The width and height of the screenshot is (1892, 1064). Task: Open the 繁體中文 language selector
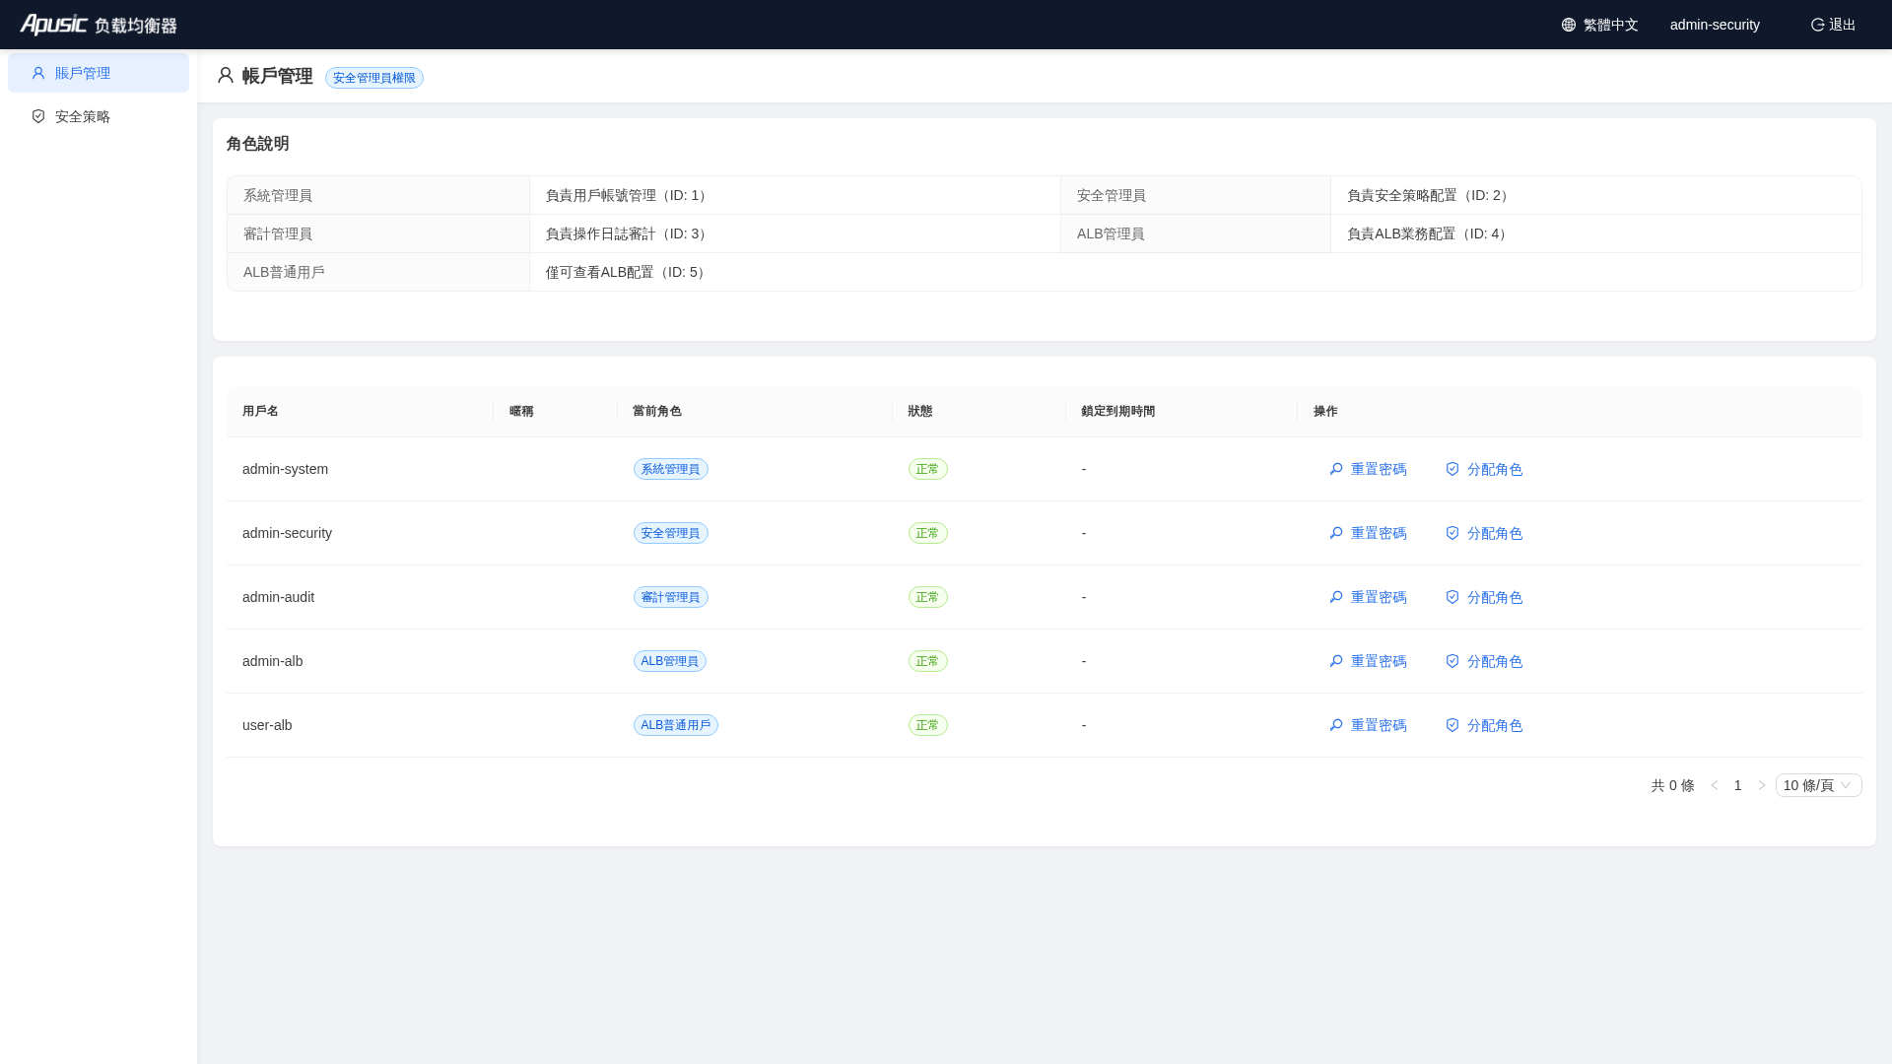[1600, 25]
